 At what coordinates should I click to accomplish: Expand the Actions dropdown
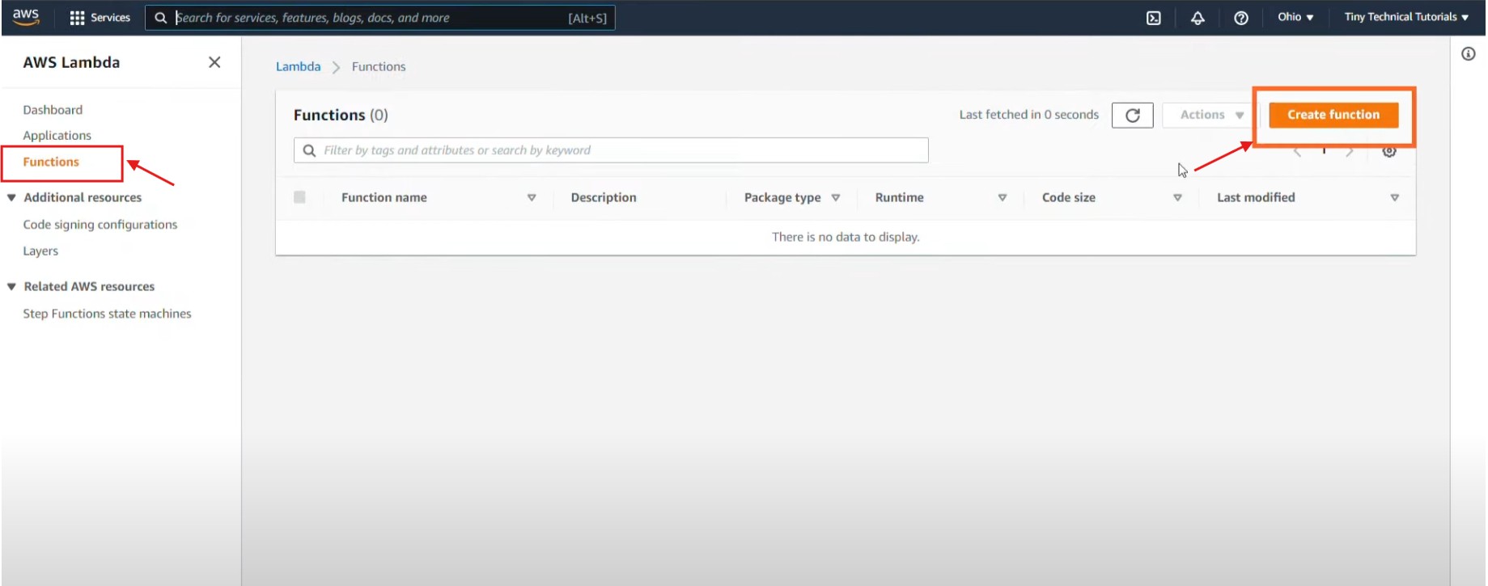[1210, 116]
